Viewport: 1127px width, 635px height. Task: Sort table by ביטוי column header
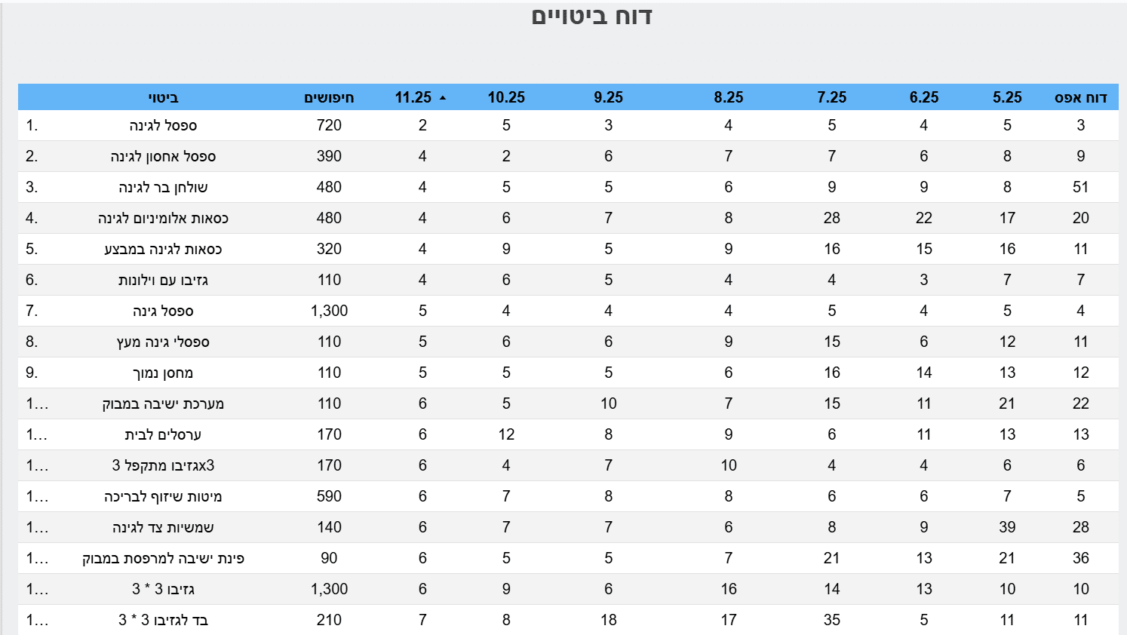click(x=163, y=97)
